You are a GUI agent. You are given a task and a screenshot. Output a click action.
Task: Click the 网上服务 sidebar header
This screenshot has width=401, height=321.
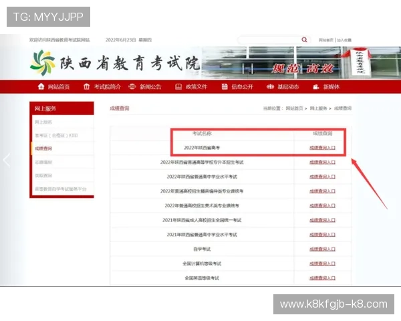tap(61, 108)
